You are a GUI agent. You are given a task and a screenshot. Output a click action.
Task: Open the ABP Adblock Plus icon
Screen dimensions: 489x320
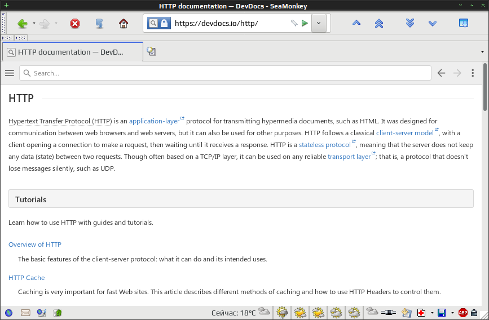pyautogui.click(x=463, y=313)
